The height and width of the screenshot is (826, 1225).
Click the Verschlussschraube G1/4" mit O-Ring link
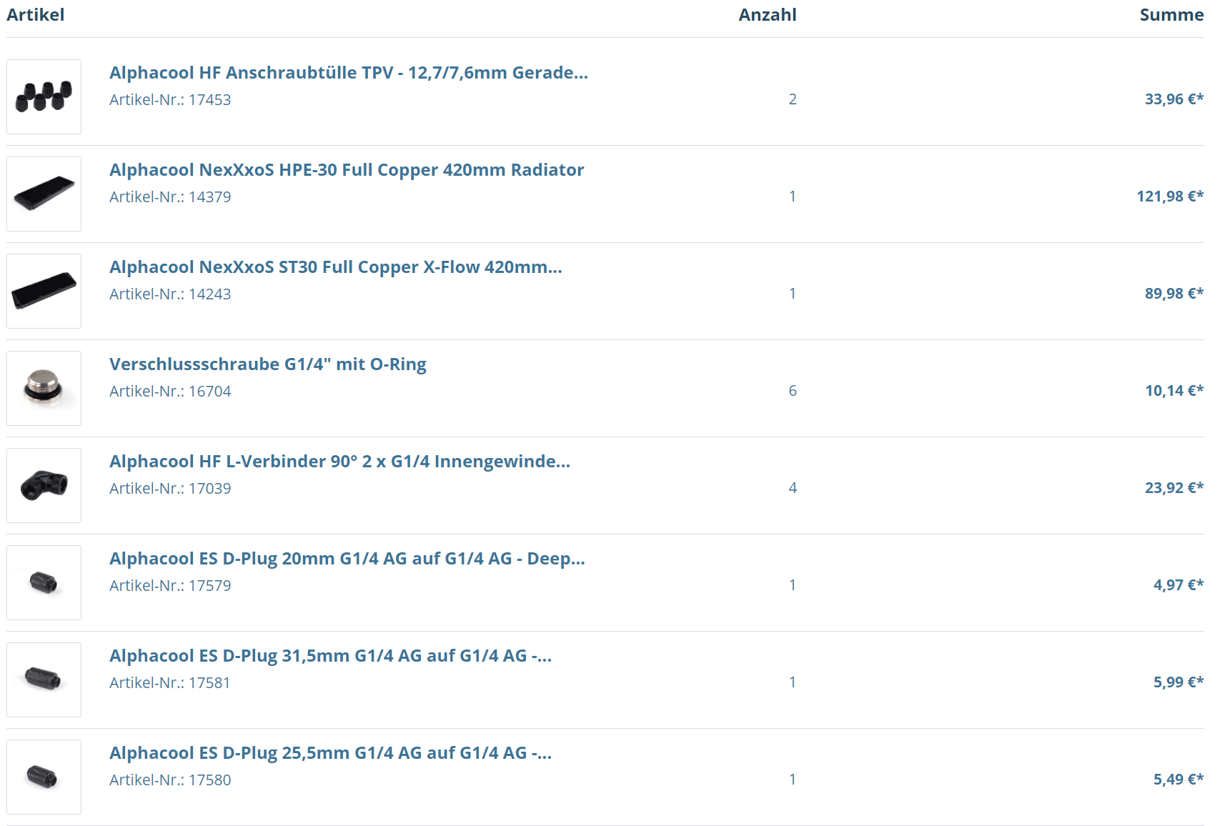[x=267, y=364]
